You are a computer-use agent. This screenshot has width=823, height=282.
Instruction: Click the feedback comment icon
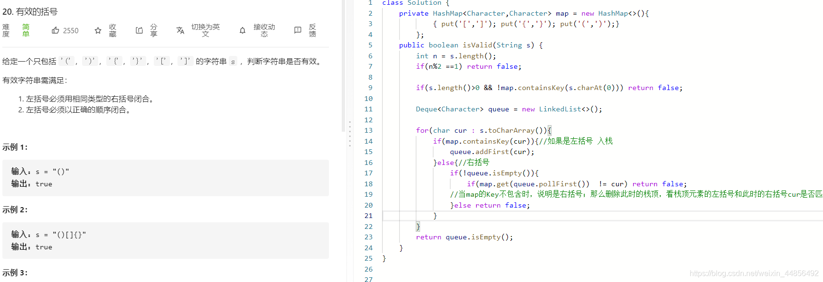pyautogui.click(x=298, y=30)
